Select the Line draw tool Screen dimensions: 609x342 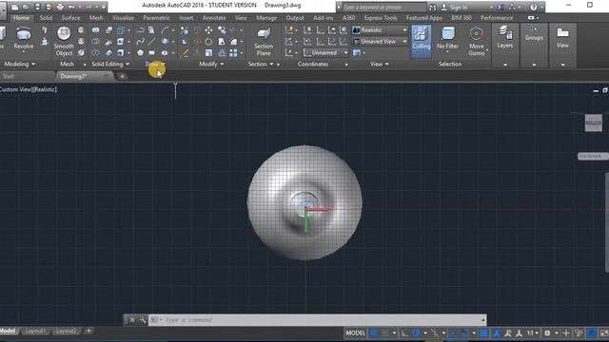[152, 41]
